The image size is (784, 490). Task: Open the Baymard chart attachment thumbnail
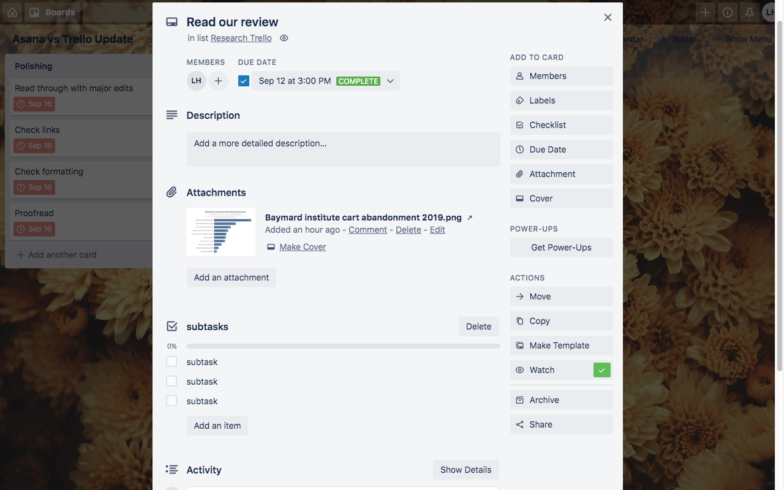point(221,232)
